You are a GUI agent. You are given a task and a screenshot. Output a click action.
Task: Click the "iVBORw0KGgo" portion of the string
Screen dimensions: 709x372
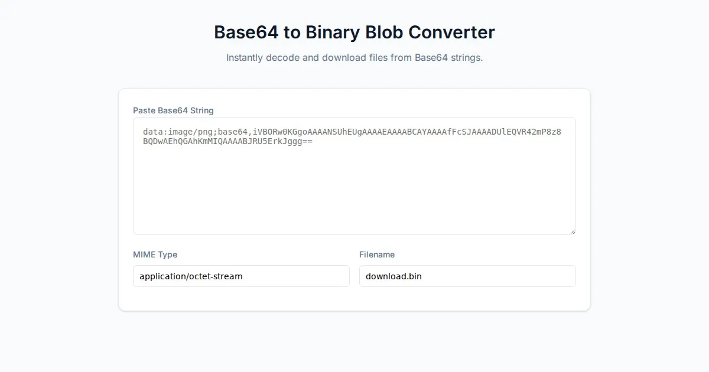coord(280,131)
